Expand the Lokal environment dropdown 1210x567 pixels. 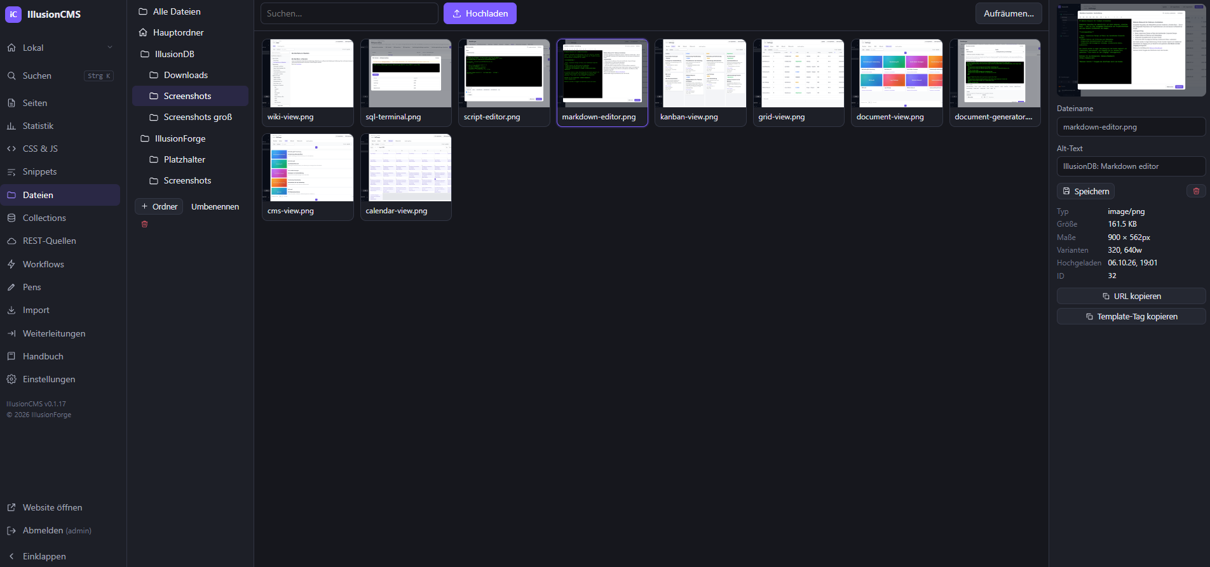60,48
